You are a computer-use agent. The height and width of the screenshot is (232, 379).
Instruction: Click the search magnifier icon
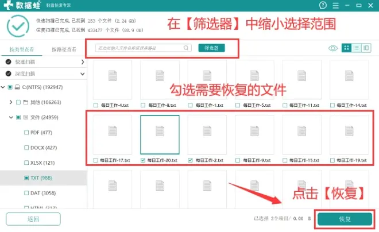click(186, 48)
